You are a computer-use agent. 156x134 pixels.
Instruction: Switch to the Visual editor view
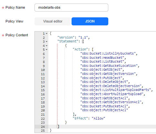(53, 21)
